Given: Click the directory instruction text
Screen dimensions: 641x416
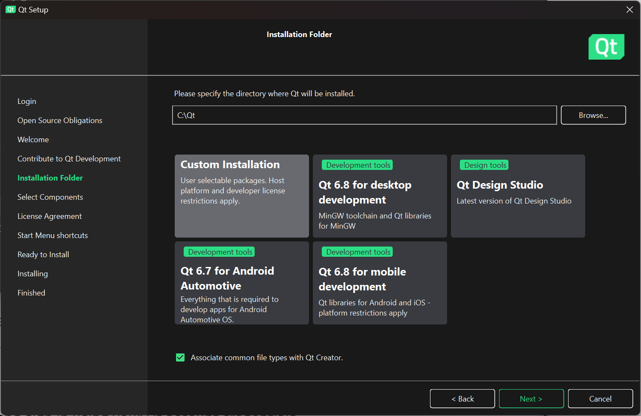Looking at the screenshot, I should pyautogui.click(x=264, y=94).
